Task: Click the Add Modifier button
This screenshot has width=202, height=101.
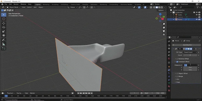Action: click(186, 45)
